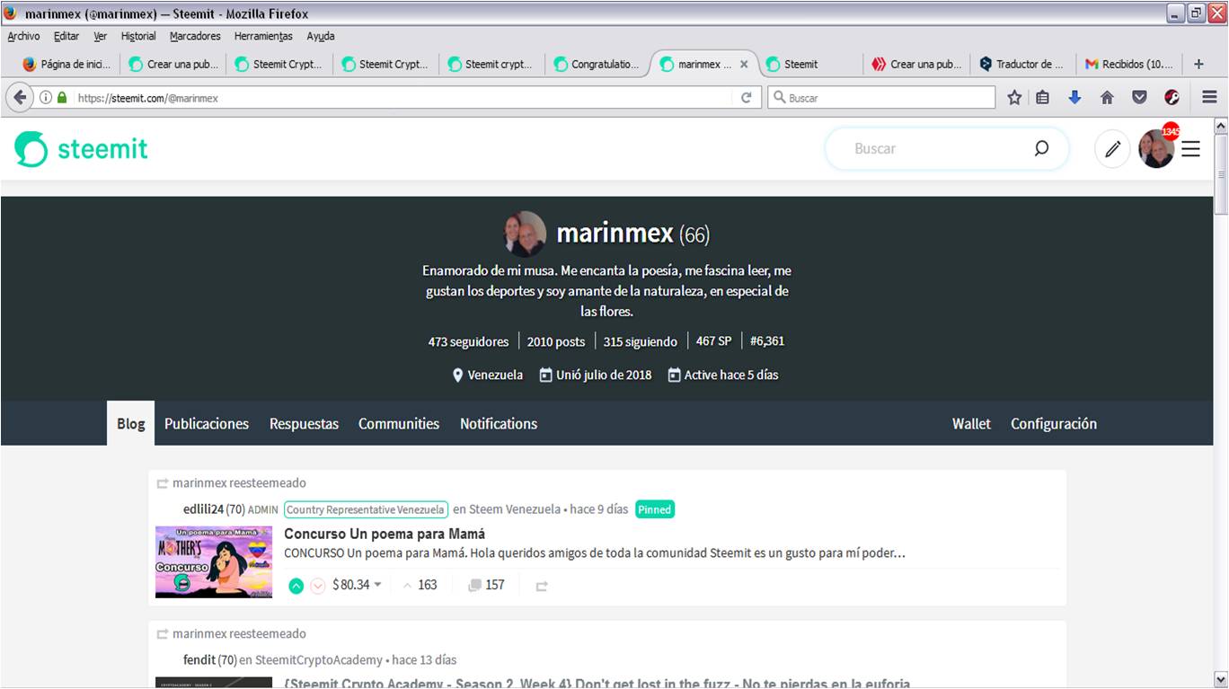
Task: Click the #6,361 rank text
Action: click(767, 341)
